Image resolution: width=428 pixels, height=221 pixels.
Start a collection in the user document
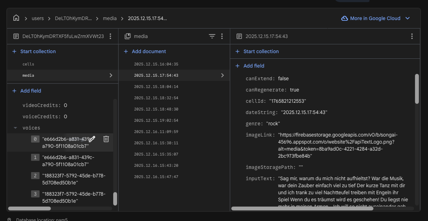[34, 51]
